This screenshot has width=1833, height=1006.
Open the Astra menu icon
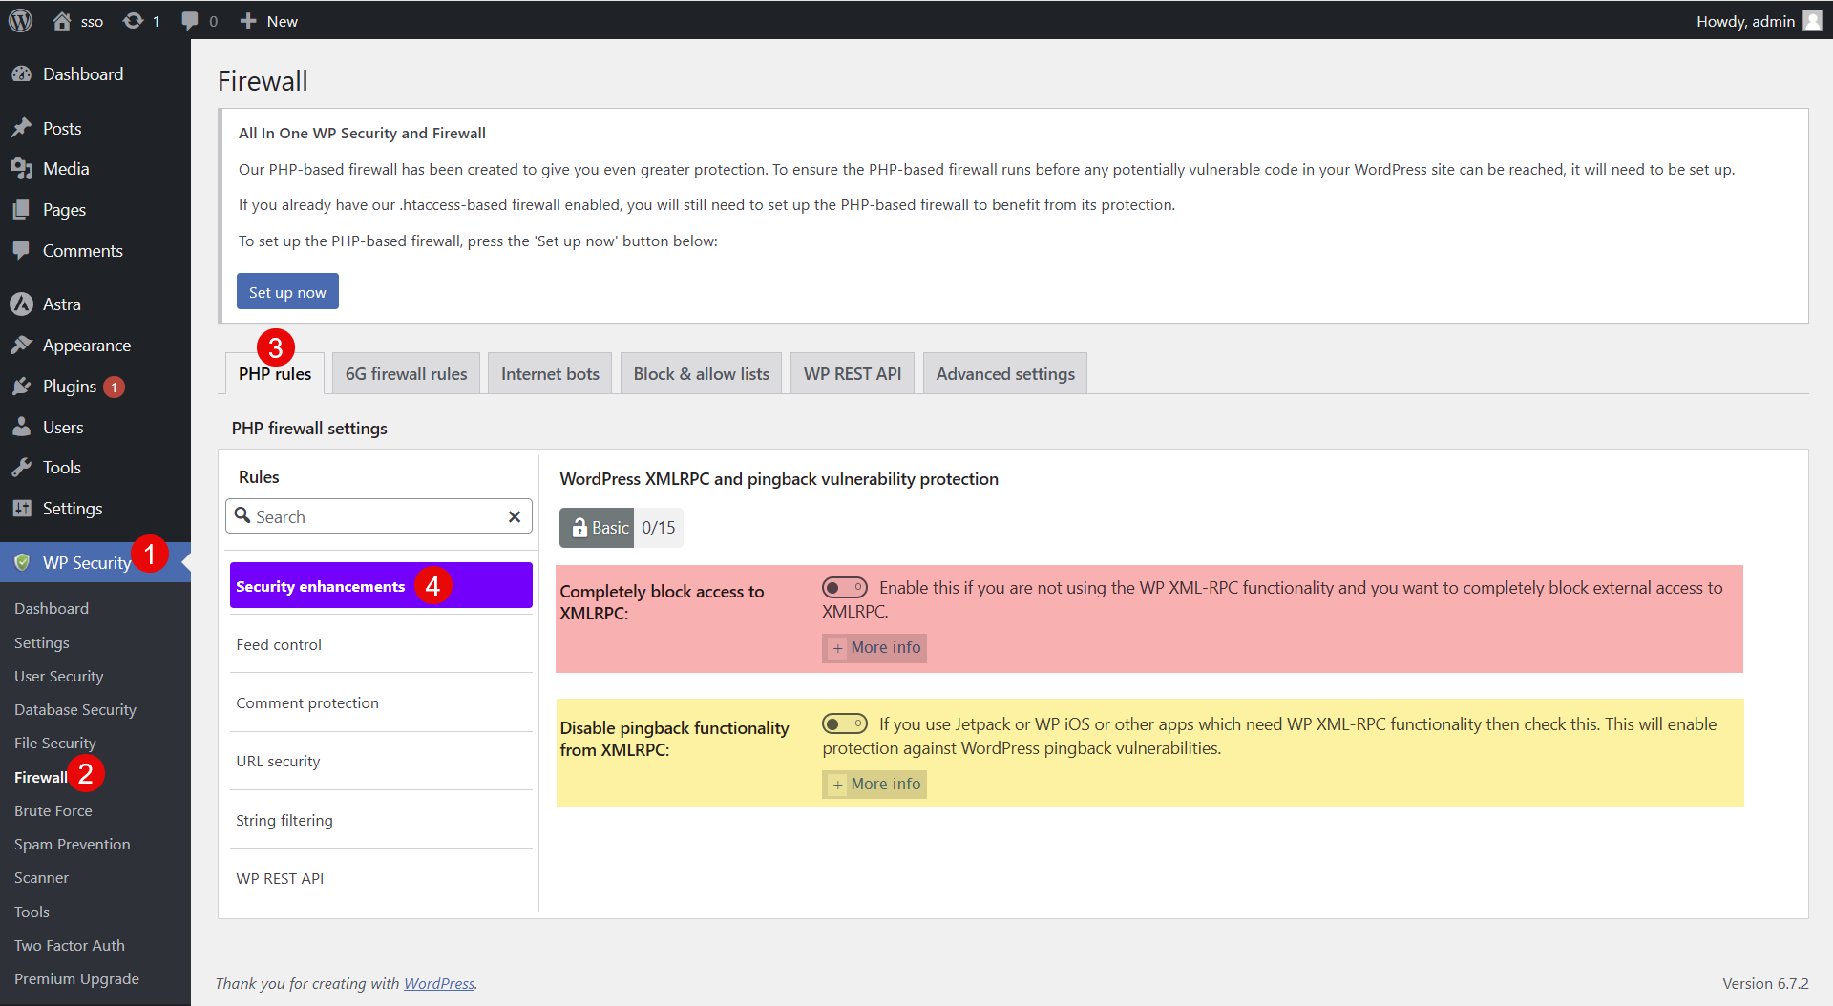[x=21, y=304]
